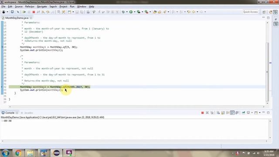
Task: Open the Display Selected Console dropdown arrow
Action: [x=252, y=113]
